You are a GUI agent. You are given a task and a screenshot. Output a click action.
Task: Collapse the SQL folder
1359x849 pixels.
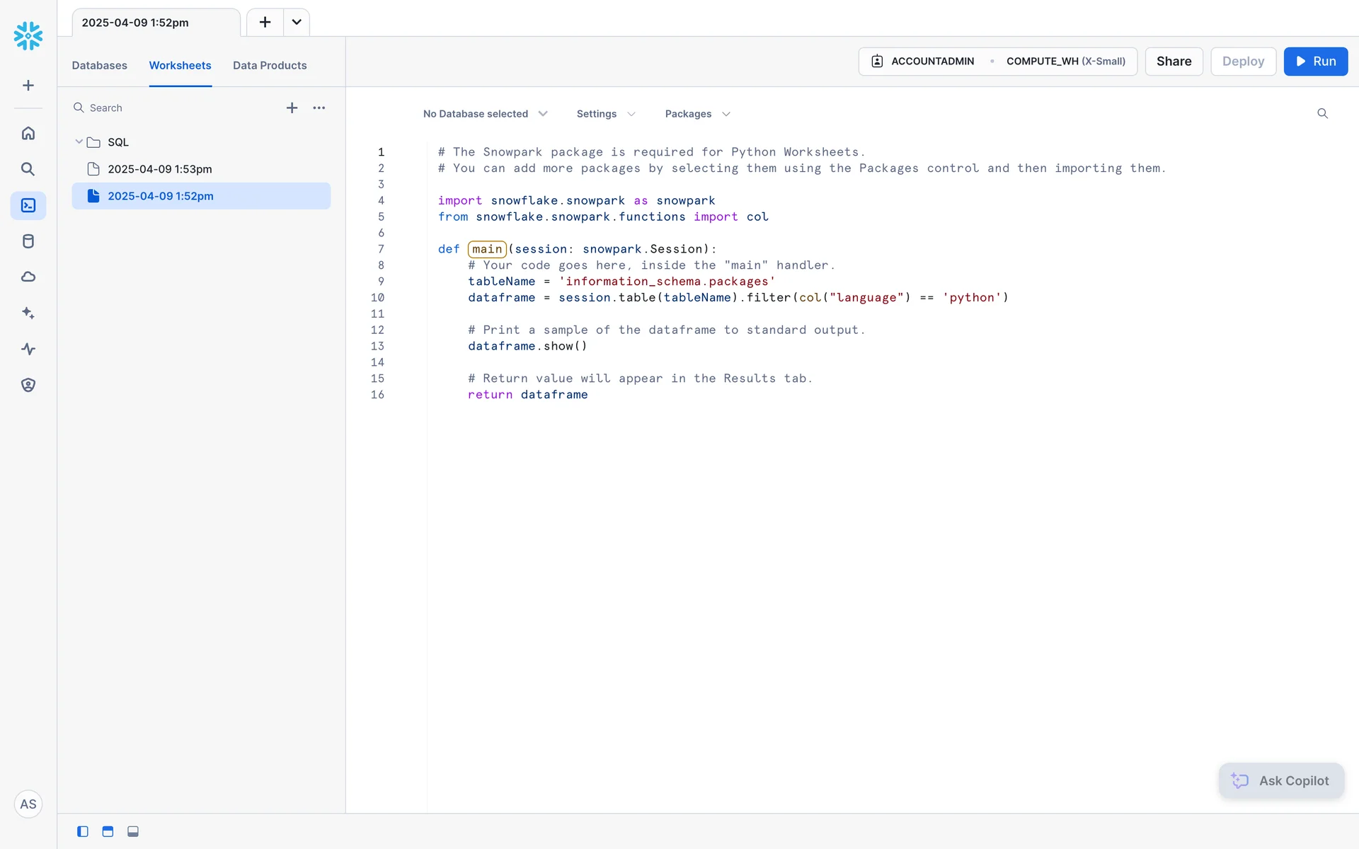(x=79, y=142)
